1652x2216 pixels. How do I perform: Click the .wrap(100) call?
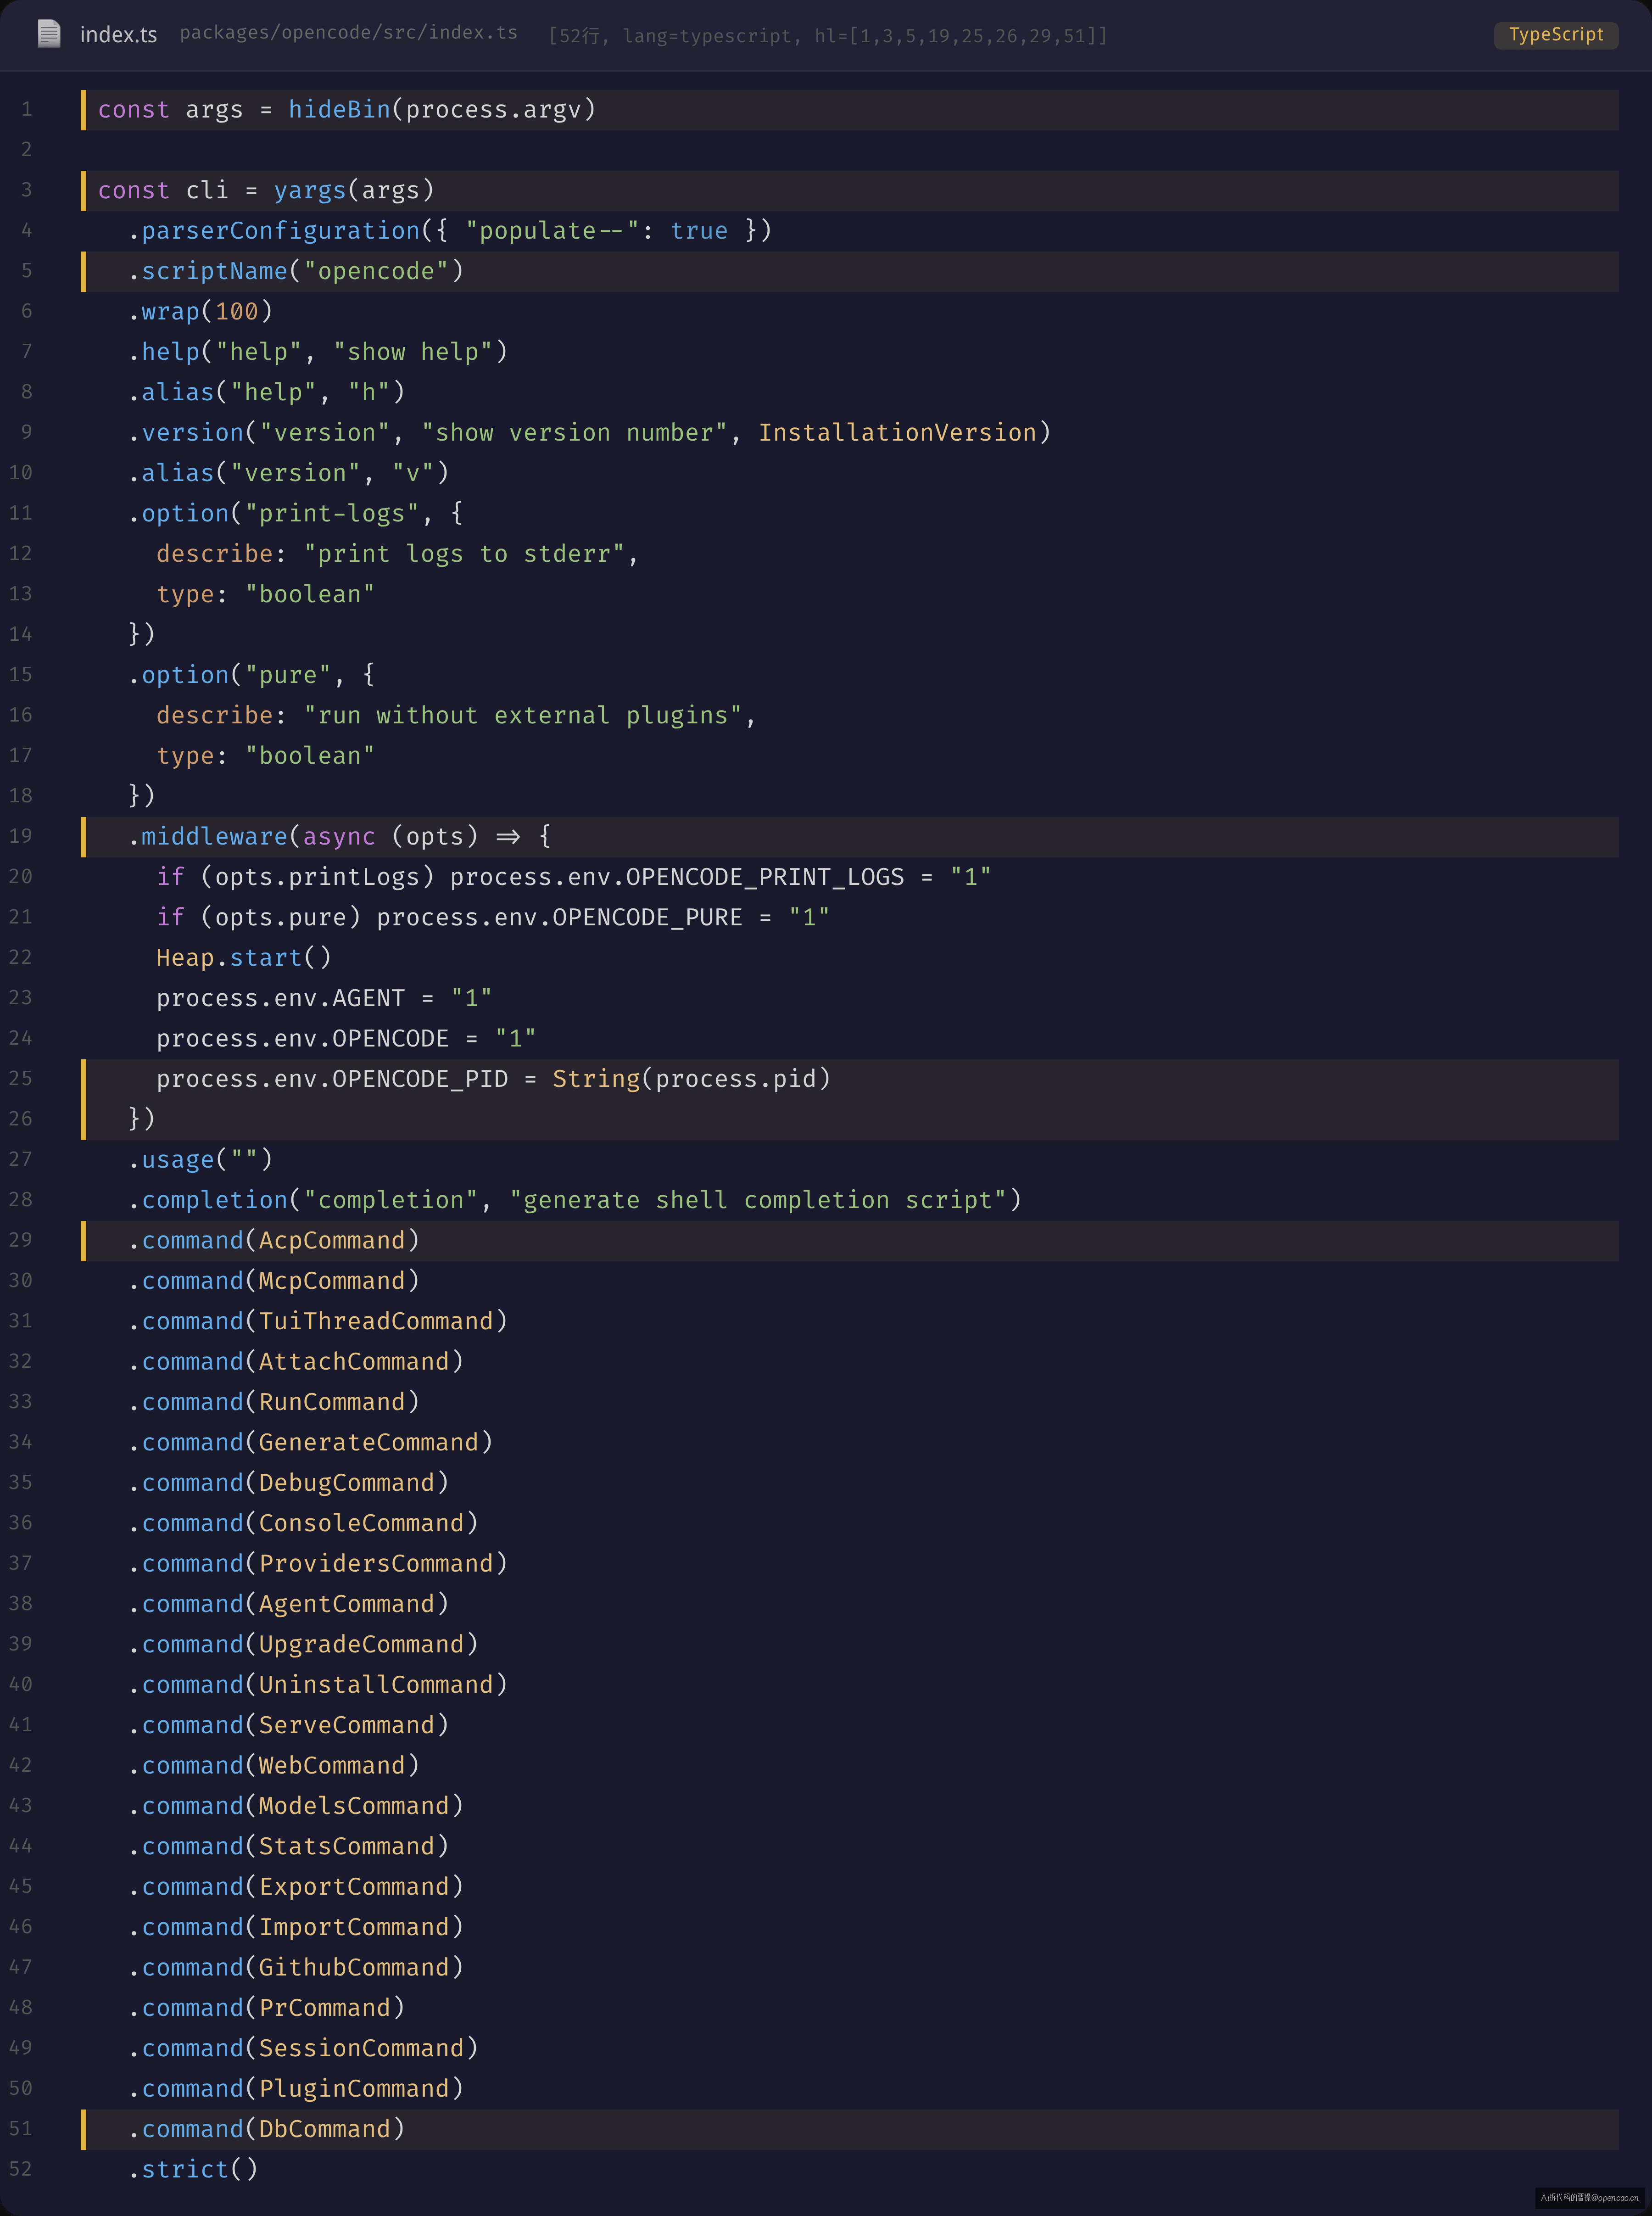(x=200, y=312)
